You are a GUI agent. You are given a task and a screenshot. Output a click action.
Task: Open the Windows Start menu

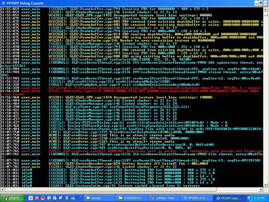pos(11,198)
